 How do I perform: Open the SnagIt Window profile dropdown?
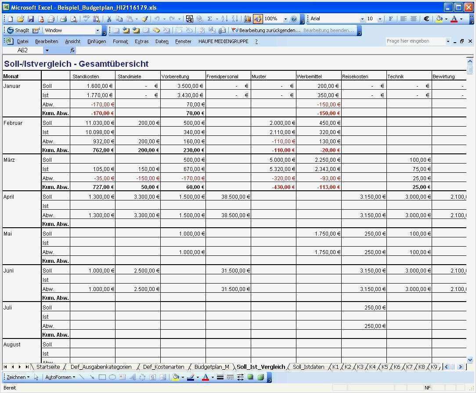97,30
